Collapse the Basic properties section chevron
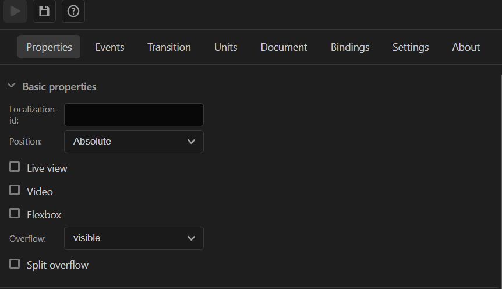Image resolution: width=502 pixels, height=289 pixels. pos(12,86)
